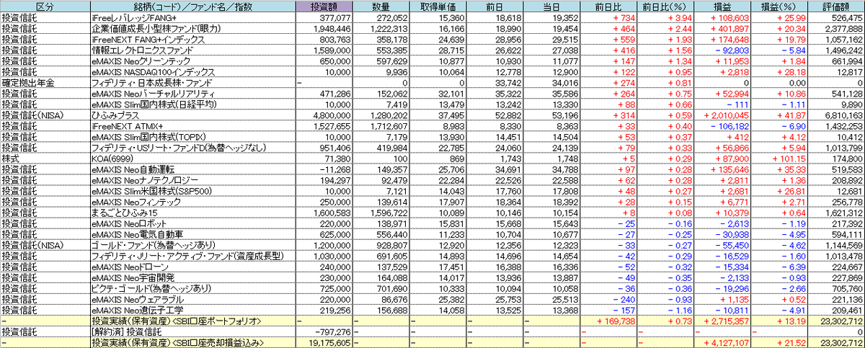Select the eMAXIS Slim米国株式(S&P500) name cell
The width and height of the screenshot is (865, 348).
coord(193,192)
